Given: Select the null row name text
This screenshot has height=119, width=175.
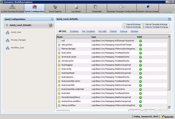Looking at the screenshot, I should pyautogui.click(x=63, y=41).
